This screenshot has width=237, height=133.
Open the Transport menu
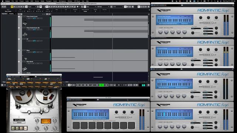coord(49,1)
